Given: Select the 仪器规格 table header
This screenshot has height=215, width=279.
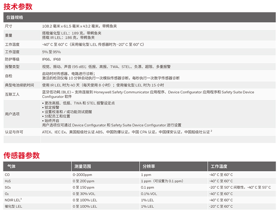Looking at the screenshot, I should coord(15,17).
